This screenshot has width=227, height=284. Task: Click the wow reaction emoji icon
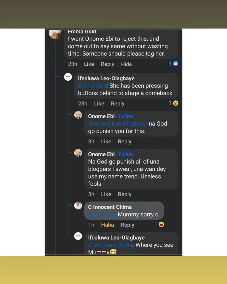[176, 103]
